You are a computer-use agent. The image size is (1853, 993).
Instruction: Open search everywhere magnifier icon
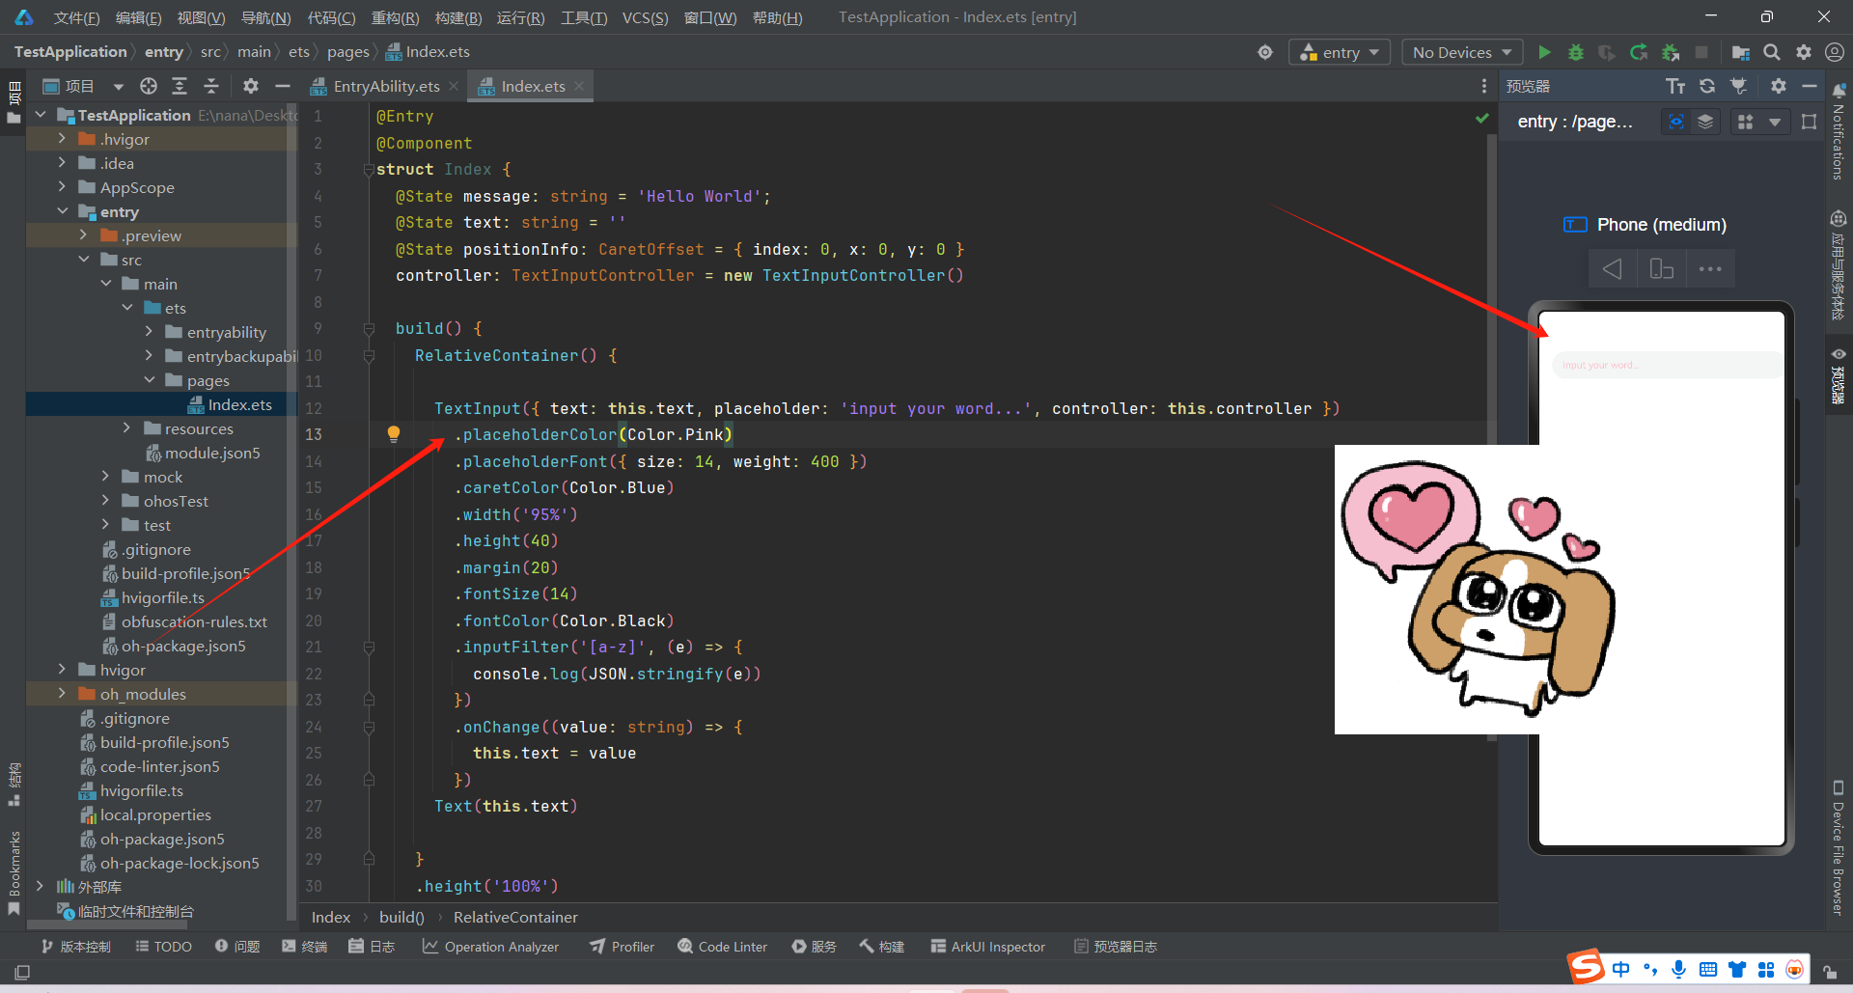tap(1772, 52)
